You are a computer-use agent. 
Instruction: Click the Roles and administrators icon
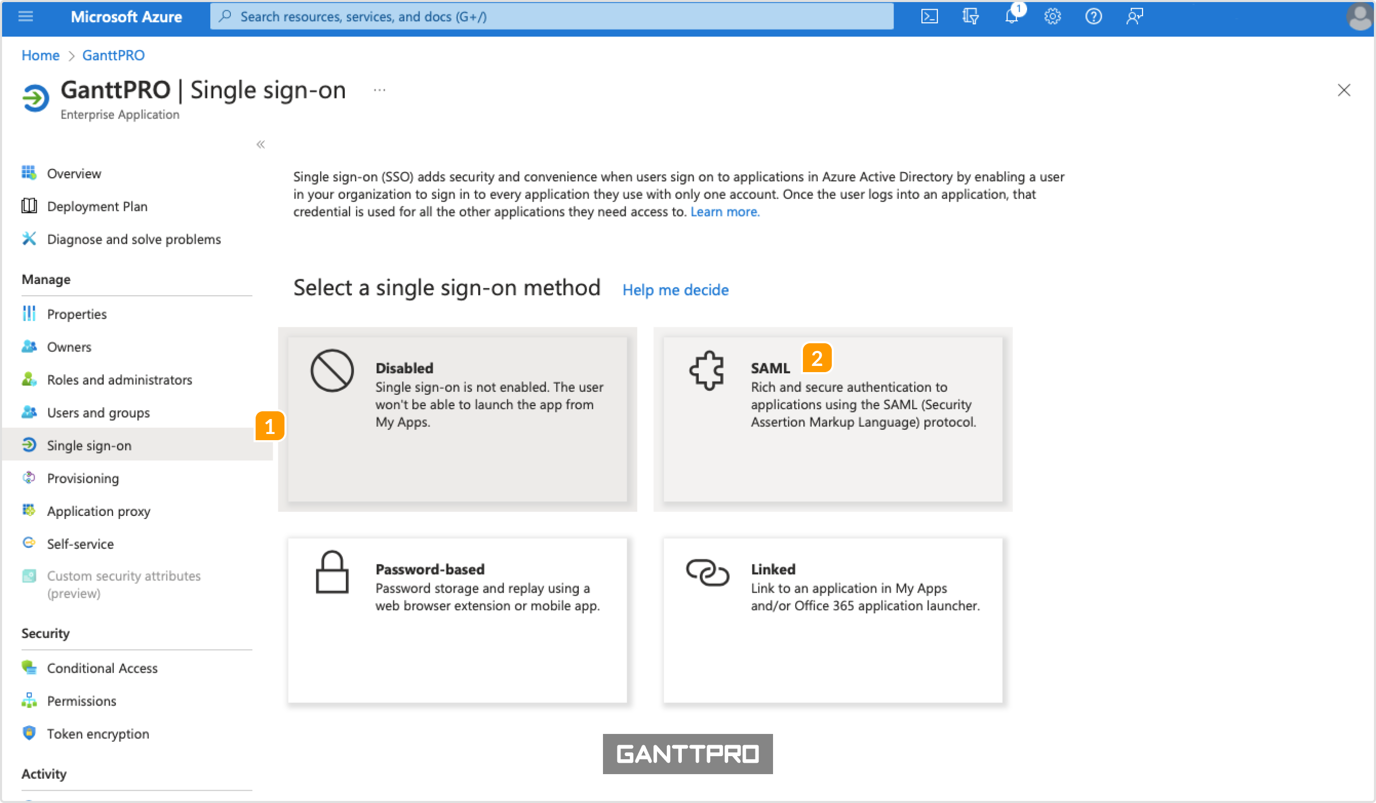tap(29, 379)
